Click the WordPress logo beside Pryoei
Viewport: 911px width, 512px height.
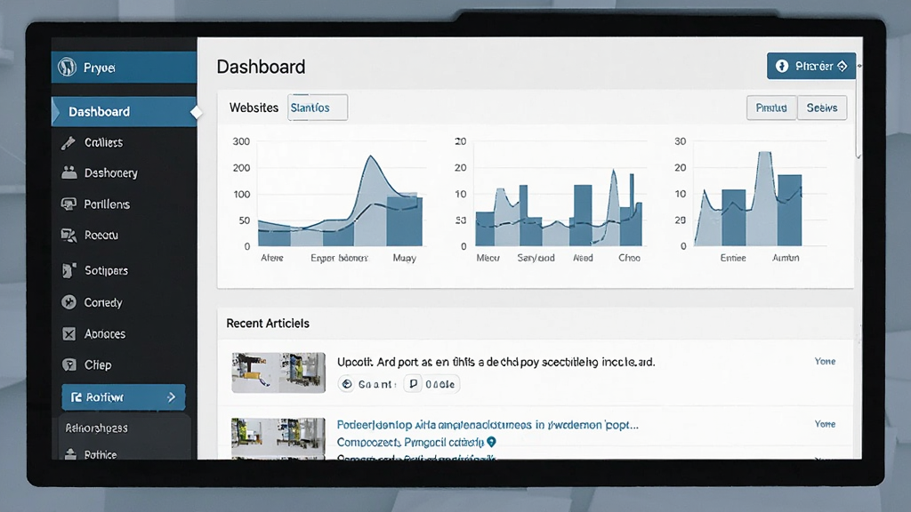click(x=68, y=68)
